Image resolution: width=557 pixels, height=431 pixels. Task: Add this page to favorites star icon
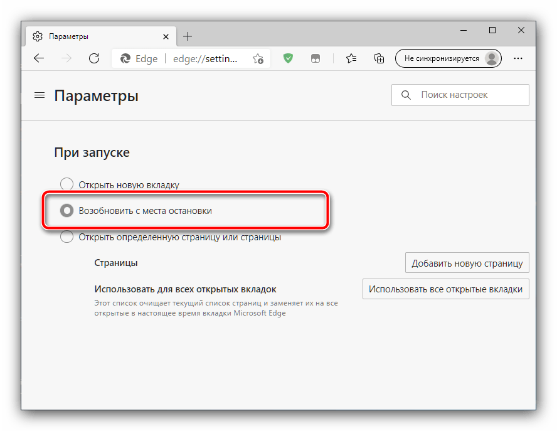pos(258,58)
